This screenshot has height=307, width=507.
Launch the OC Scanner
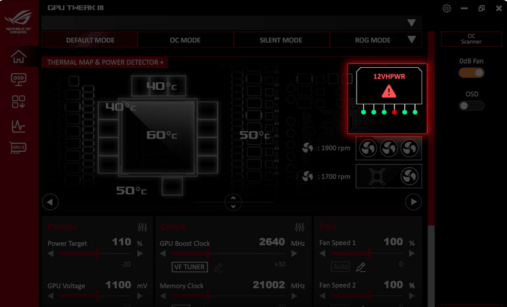pyautogui.click(x=471, y=39)
